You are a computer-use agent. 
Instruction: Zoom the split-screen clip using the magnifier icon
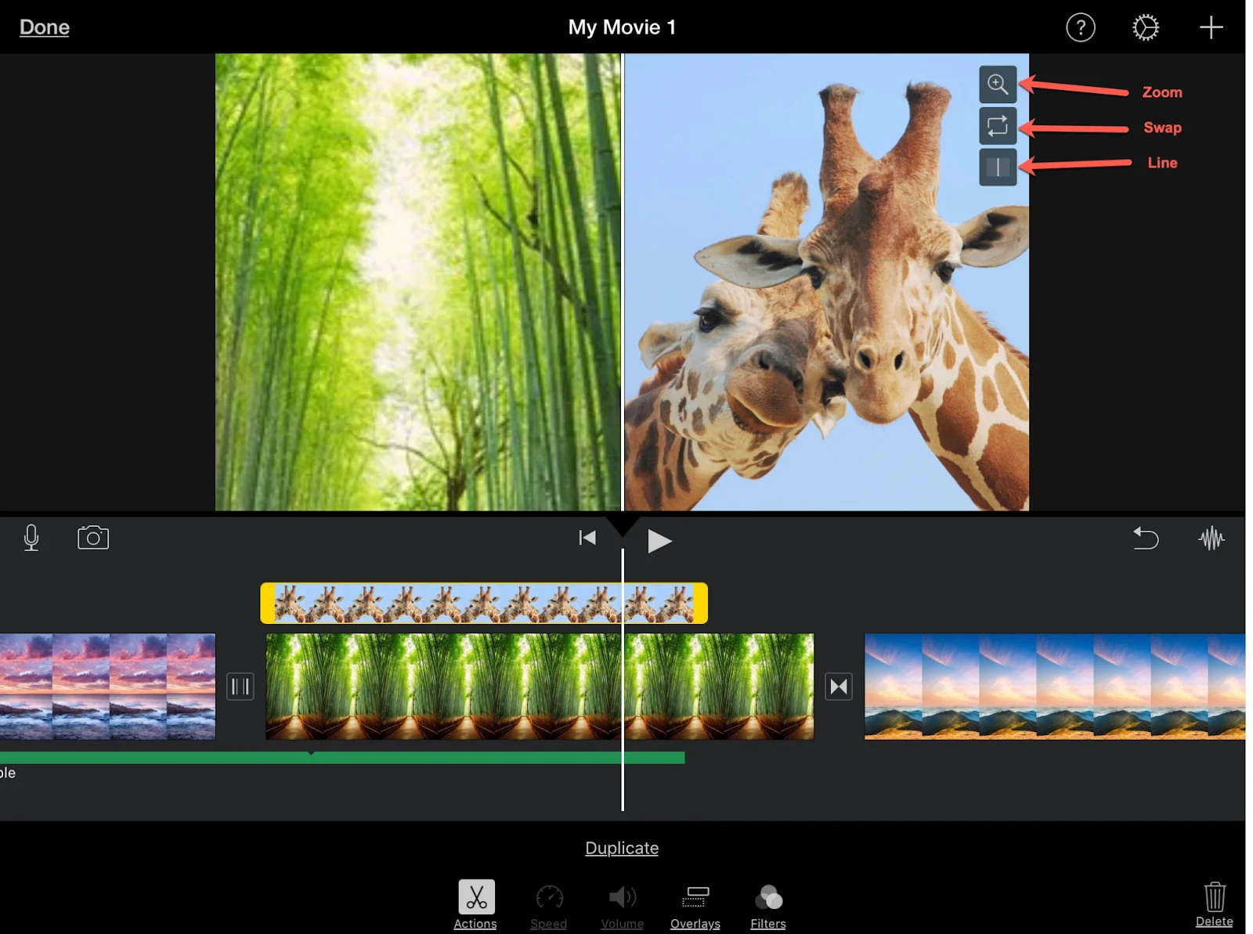pyautogui.click(x=998, y=84)
